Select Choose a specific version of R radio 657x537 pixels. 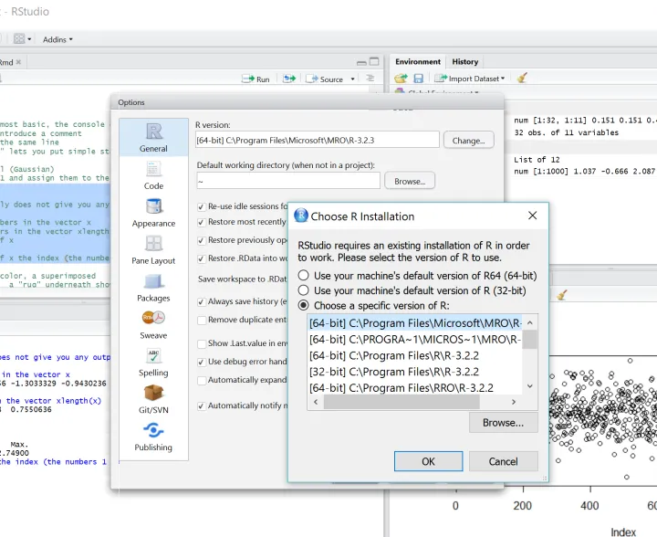[303, 305]
